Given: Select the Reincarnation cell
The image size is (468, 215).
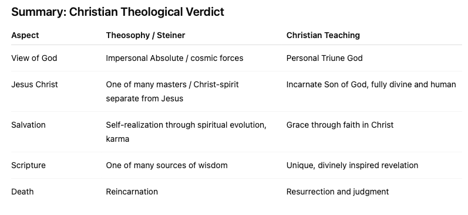Looking at the screenshot, I should click(132, 192).
